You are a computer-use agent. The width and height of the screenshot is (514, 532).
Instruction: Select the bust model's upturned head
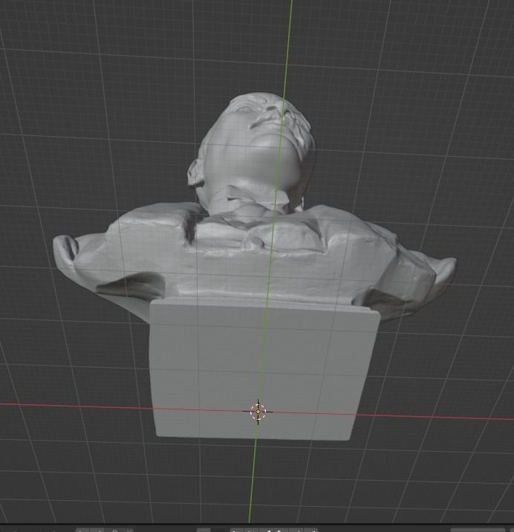252,154
